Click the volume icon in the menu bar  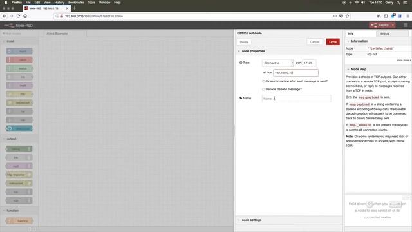363,3
